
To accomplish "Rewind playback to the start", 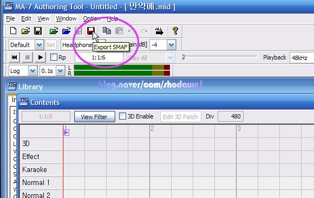I will pos(14,58).
